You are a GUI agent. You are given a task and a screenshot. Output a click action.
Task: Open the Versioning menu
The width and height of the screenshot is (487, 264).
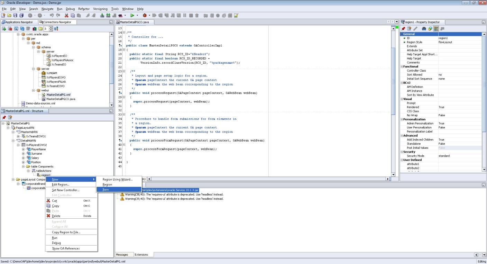[100, 9]
